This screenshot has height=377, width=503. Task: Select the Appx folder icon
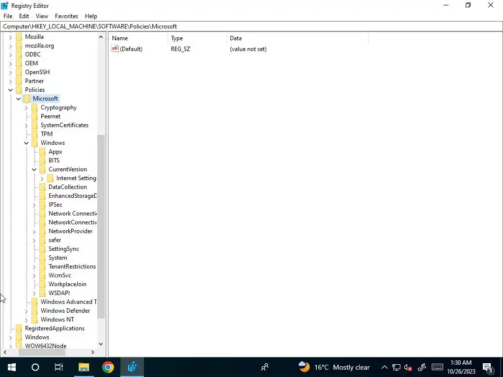click(42, 152)
